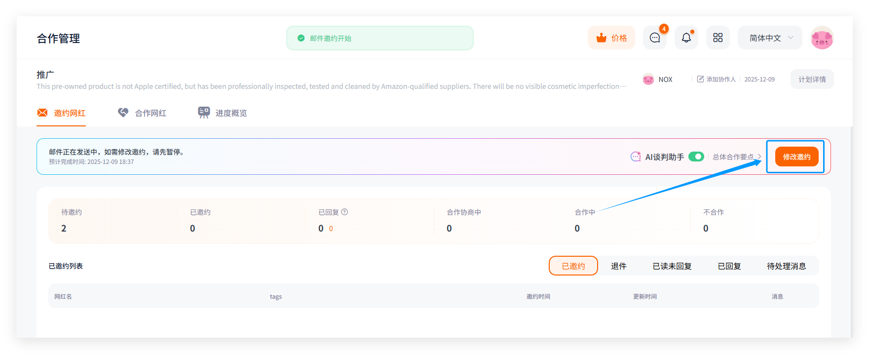Select the 邀约网红 tab

[x=61, y=113]
